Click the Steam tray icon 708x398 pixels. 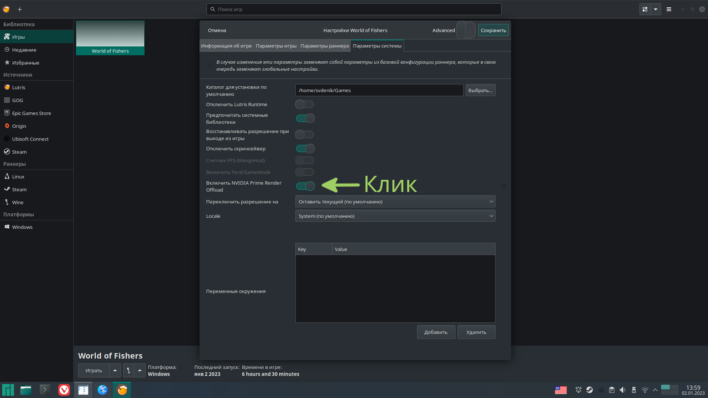click(590, 390)
